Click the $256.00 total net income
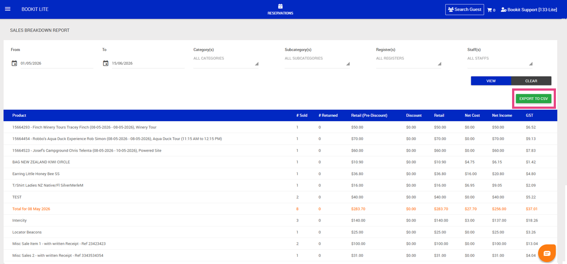The image size is (567, 264). [499, 209]
